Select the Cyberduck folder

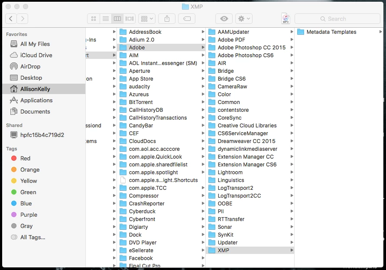(161, 211)
